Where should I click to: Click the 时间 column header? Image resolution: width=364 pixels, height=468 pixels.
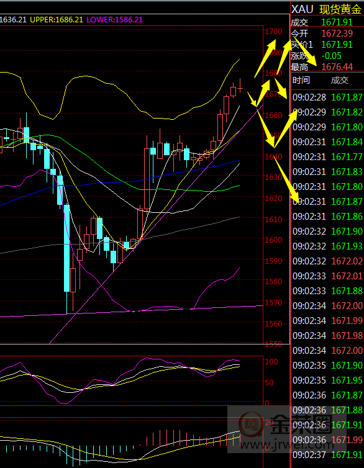point(301,80)
